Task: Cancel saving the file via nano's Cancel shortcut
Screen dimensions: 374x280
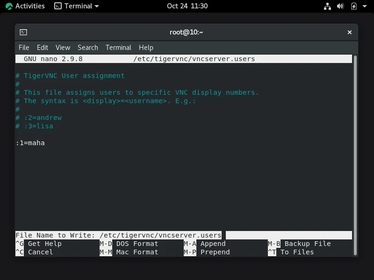Action: click(x=40, y=252)
